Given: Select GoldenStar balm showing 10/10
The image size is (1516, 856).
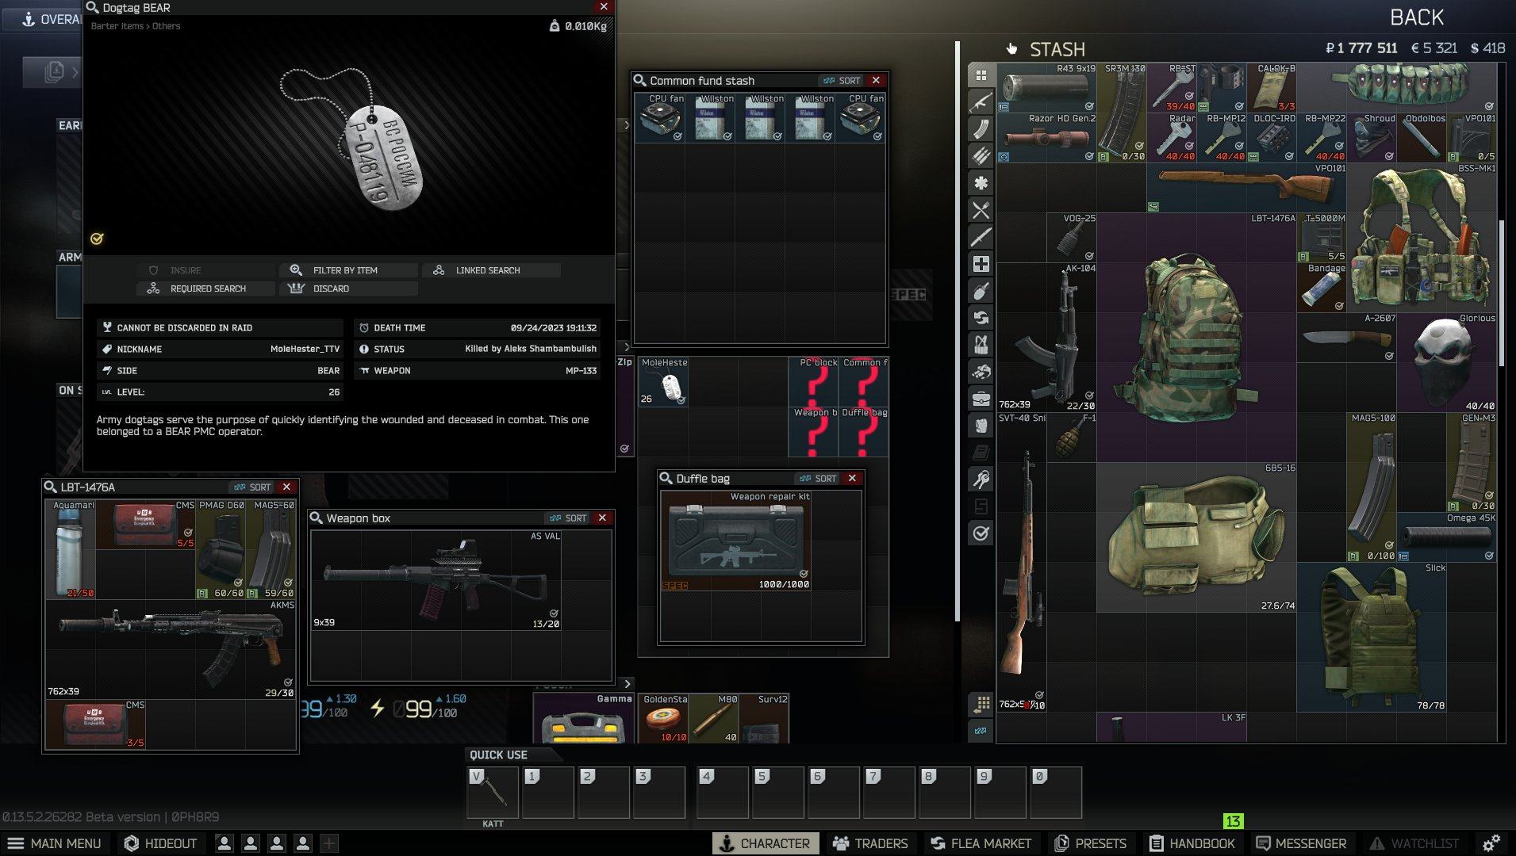Looking at the screenshot, I should 663,718.
